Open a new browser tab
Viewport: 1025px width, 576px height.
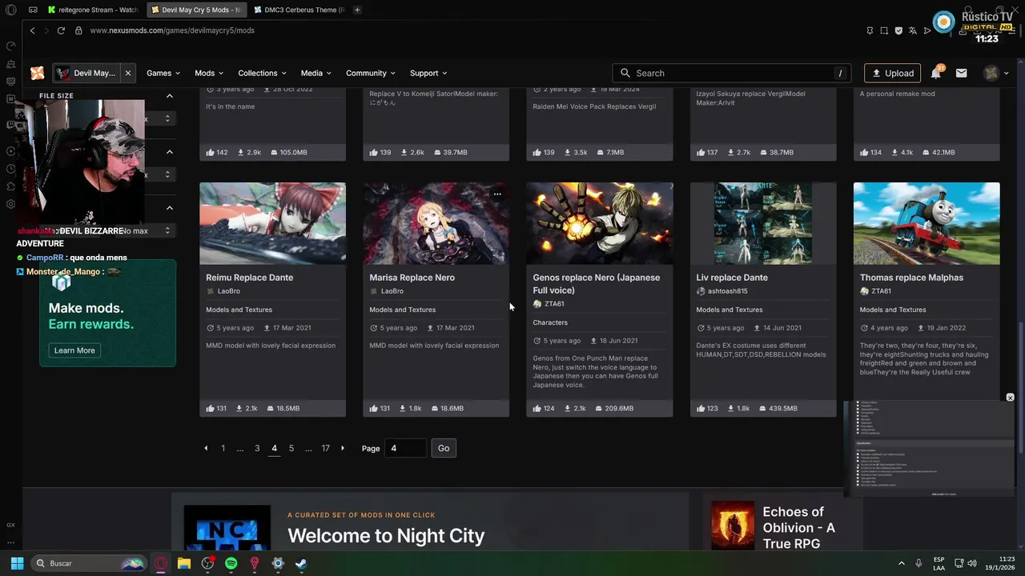[x=357, y=10]
